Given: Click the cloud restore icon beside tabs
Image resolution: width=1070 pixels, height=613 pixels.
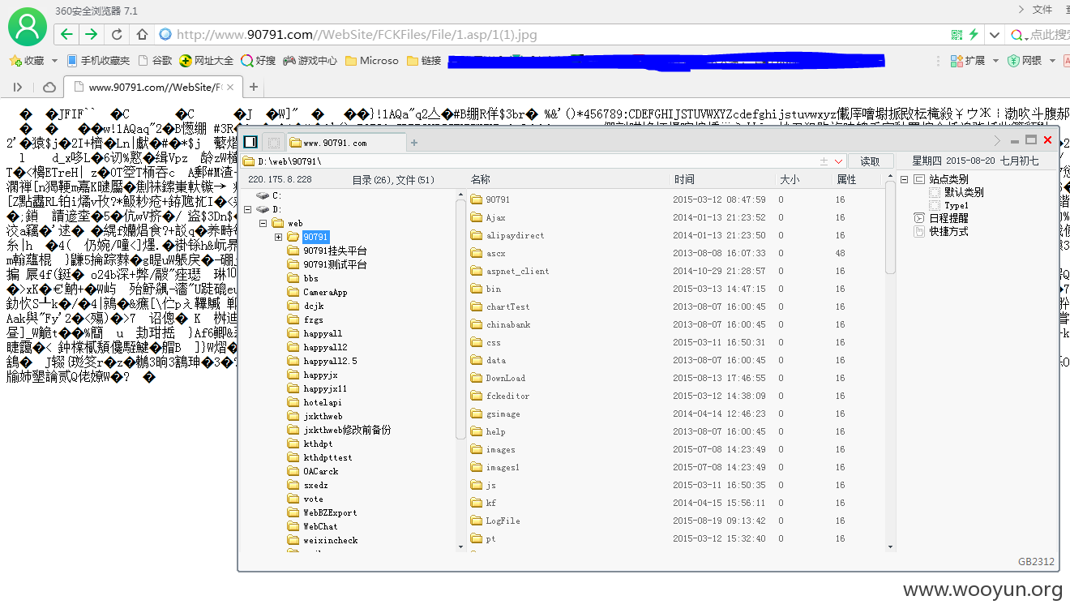Looking at the screenshot, I should click(x=49, y=87).
